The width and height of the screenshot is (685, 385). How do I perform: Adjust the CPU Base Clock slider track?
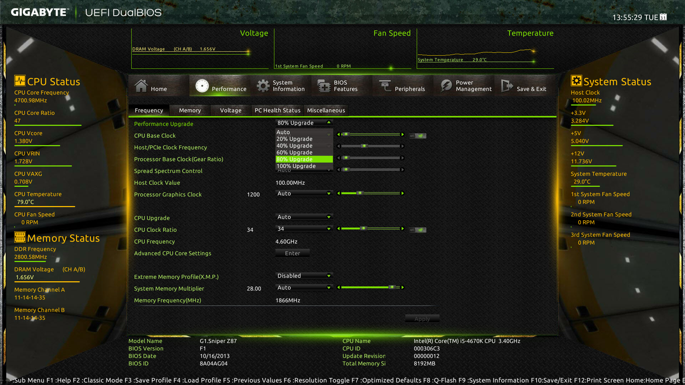[370, 134]
